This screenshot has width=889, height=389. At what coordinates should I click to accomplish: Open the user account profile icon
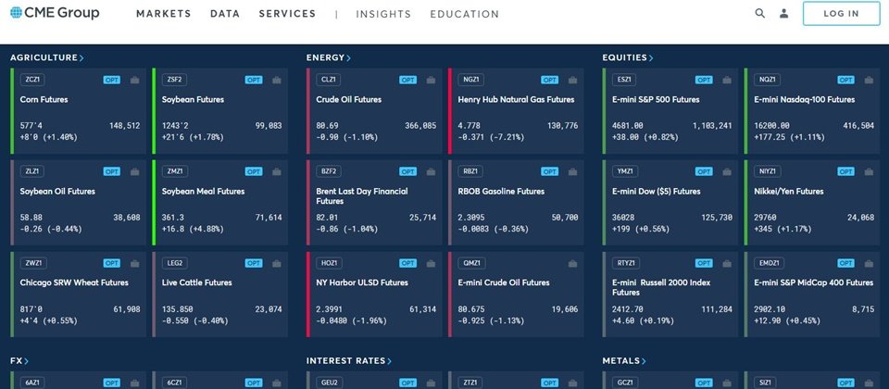[784, 14]
